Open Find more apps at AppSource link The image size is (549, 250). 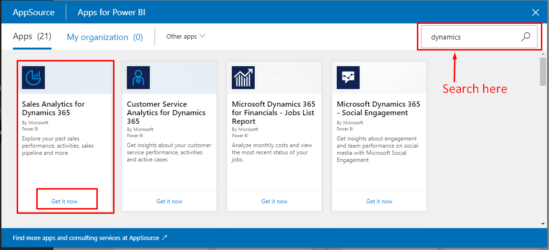(90, 238)
